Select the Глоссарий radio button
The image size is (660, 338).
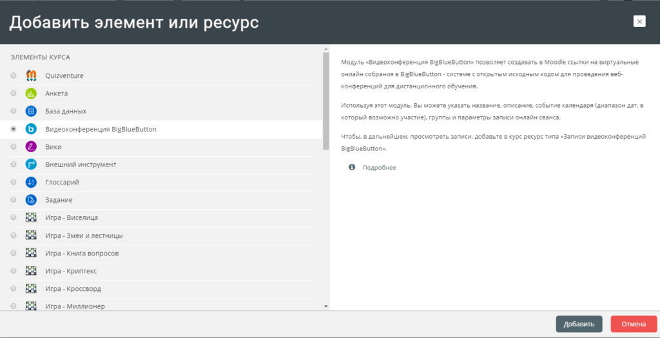[14, 182]
